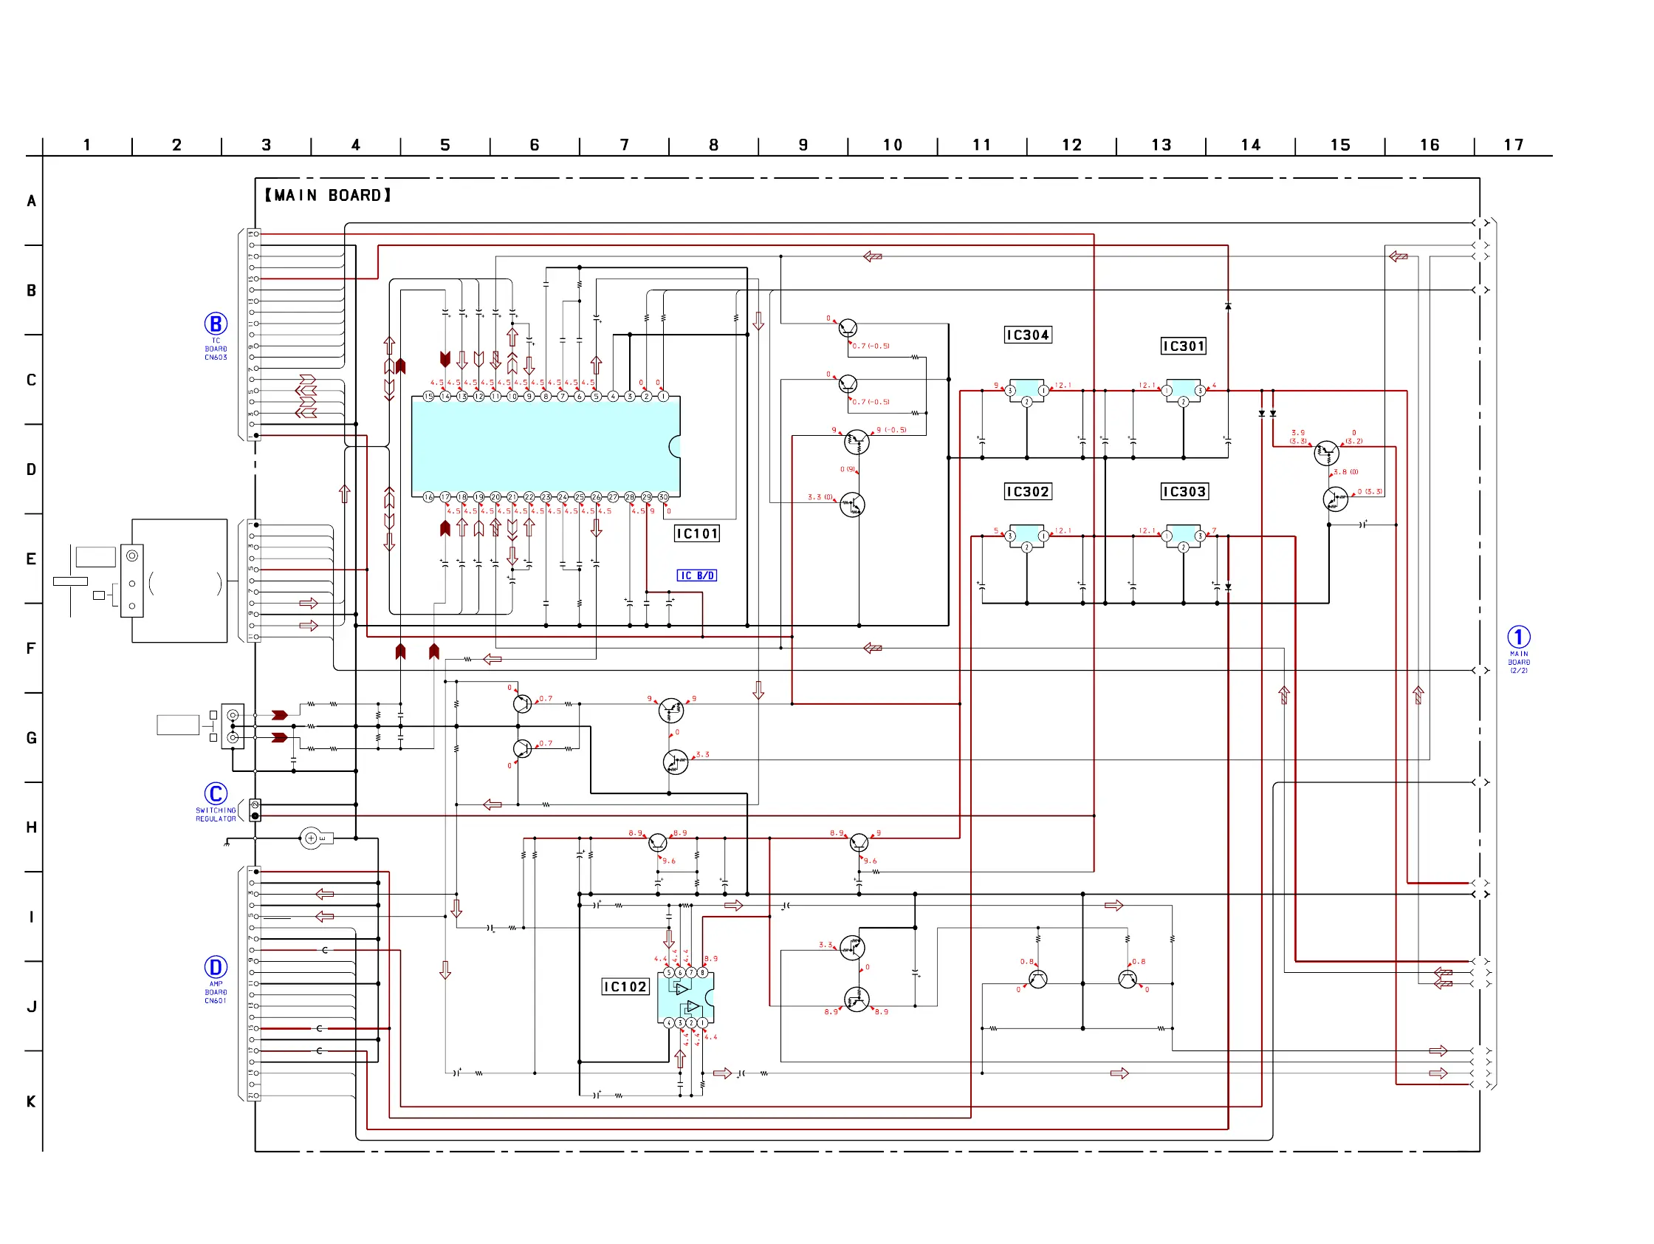Click the circled B TC BOARD connector marker
The width and height of the screenshot is (1654, 1244).
pos(216,324)
